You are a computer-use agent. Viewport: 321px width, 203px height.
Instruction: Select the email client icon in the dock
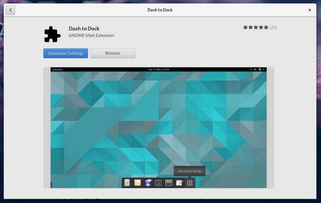click(x=137, y=183)
